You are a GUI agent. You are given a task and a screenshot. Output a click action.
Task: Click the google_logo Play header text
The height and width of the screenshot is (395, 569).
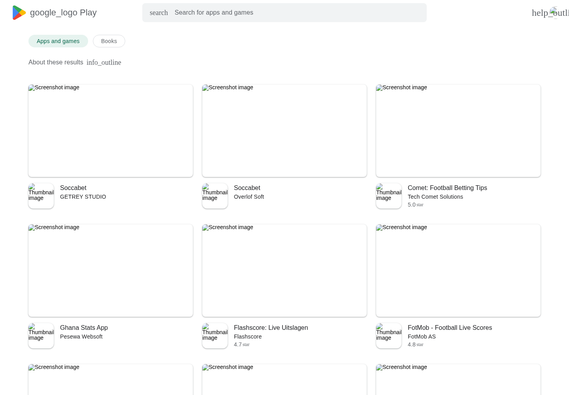[63, 13]
